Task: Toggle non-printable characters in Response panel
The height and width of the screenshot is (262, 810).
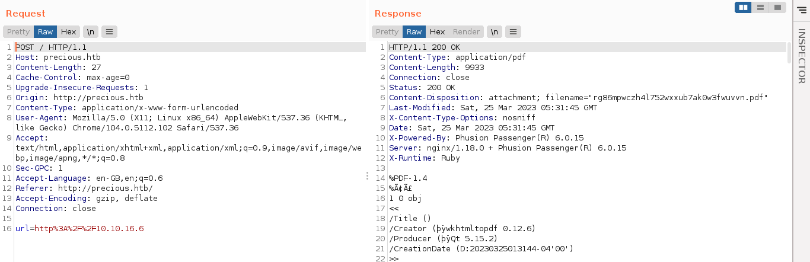Action: tap(495, 32)
